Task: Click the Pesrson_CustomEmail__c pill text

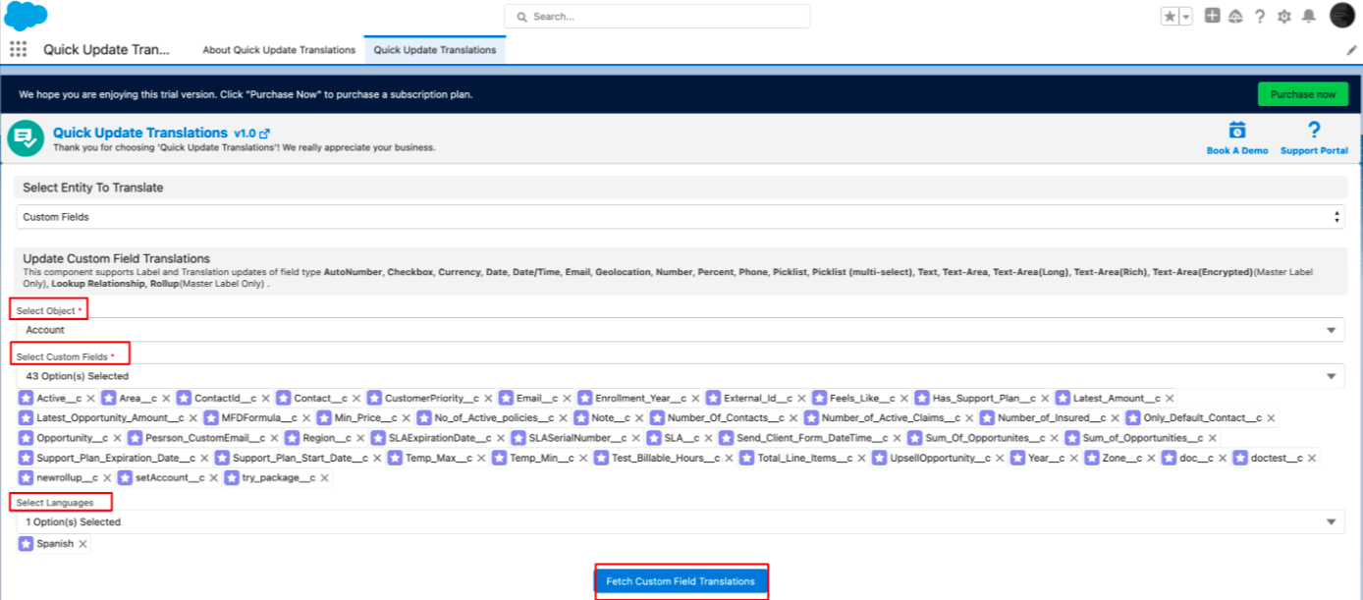Action: coord(205,438)
